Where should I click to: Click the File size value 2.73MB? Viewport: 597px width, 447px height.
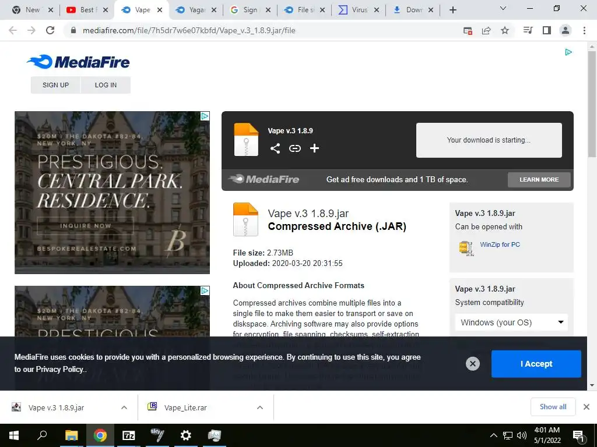pos(280,253)
